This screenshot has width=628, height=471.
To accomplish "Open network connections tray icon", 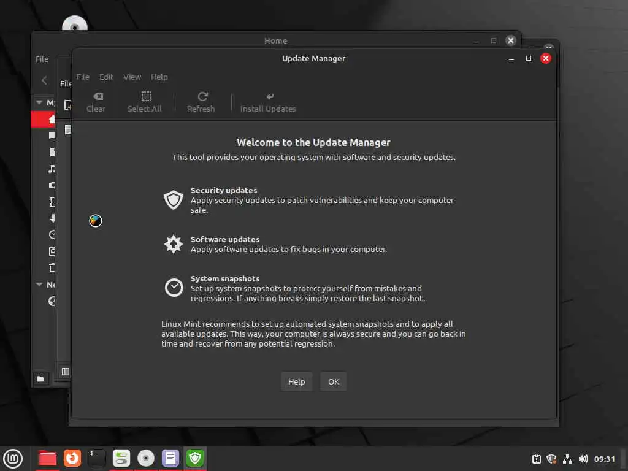I will click(x=567, y=459).
